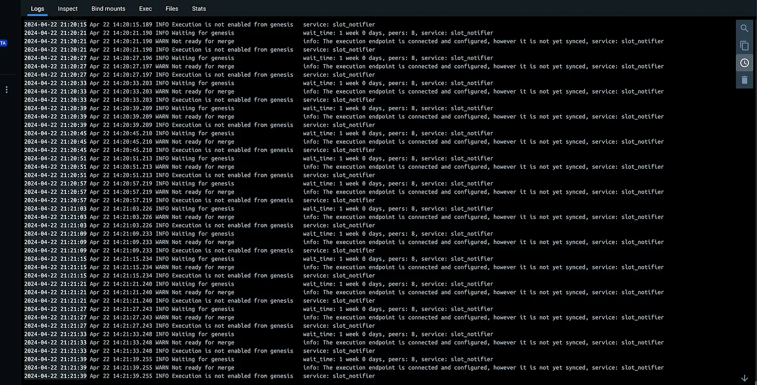Switch to the Logs tab
This screenshot has width=757, height=385.
pyautogui.click(x=37, y=9)
